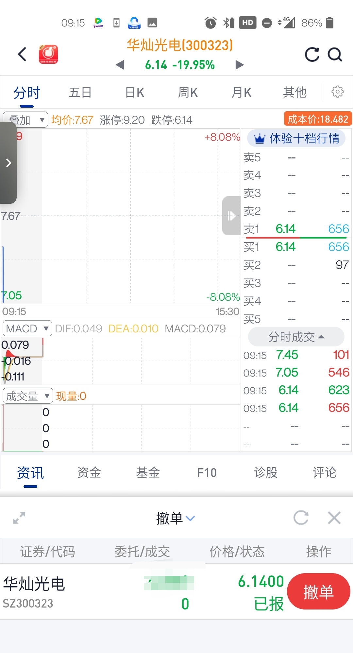Tap the order price 6.1400
Image resolution: width=353 pixels, height=653 pixels.
coord(261,582)
